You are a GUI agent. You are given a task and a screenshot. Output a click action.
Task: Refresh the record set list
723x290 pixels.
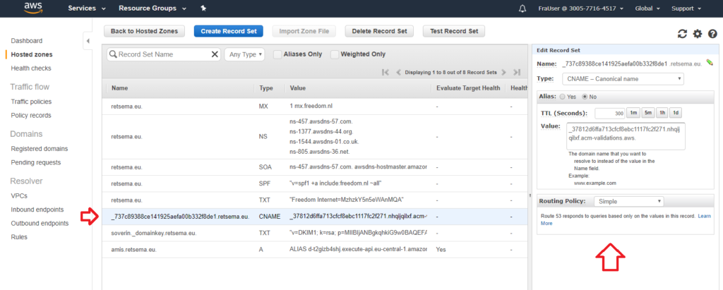(682, 34)
